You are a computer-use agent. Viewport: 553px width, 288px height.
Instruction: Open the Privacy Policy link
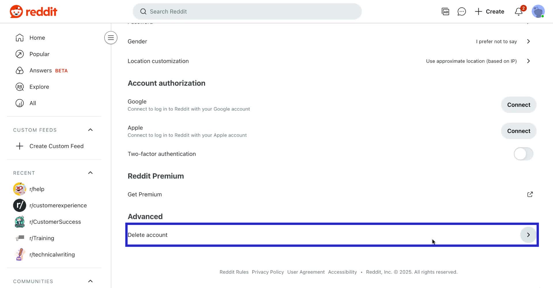point(268,272)
